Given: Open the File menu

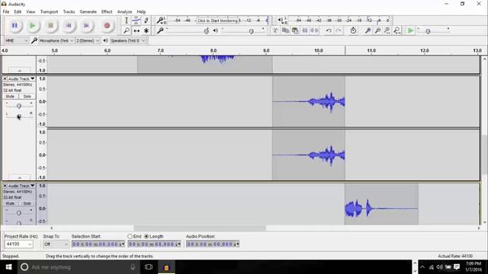Looking at the screenshot, I should coord(6,12).
